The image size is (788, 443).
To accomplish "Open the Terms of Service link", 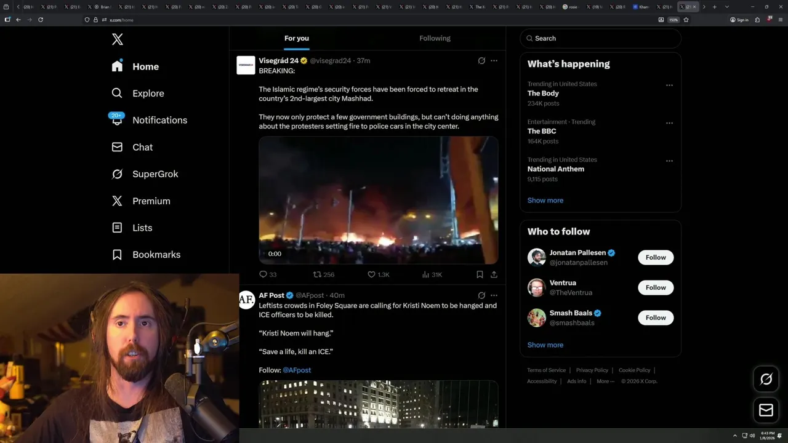I will (x=546, y=370).
